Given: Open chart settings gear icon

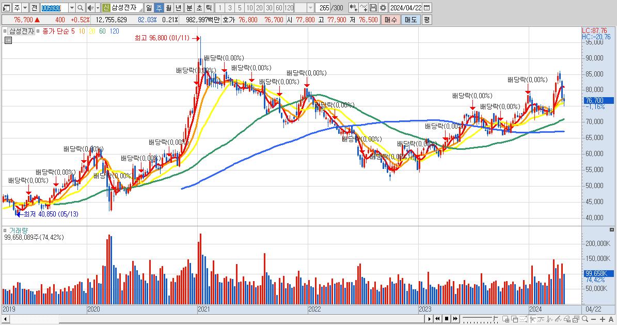Looking at the screenshot, I should point(383,7).
